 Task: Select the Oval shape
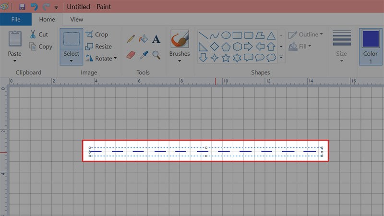226,35
